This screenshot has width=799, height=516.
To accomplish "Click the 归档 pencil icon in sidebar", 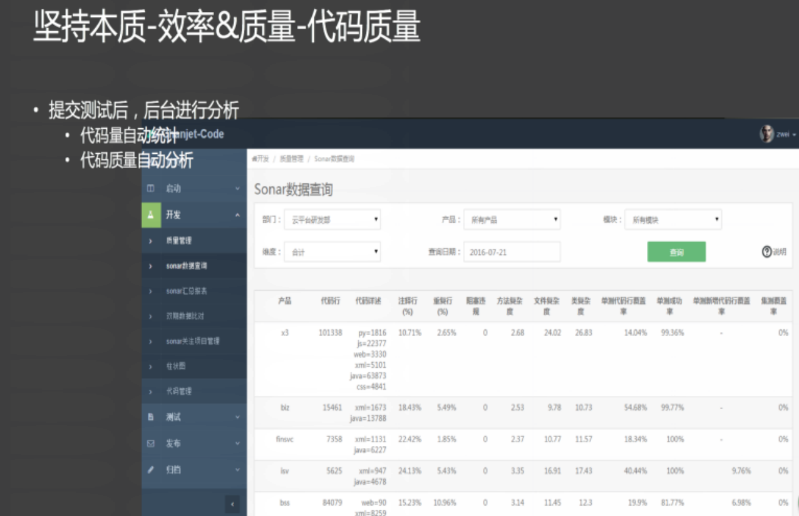I will tap(150, 469).
